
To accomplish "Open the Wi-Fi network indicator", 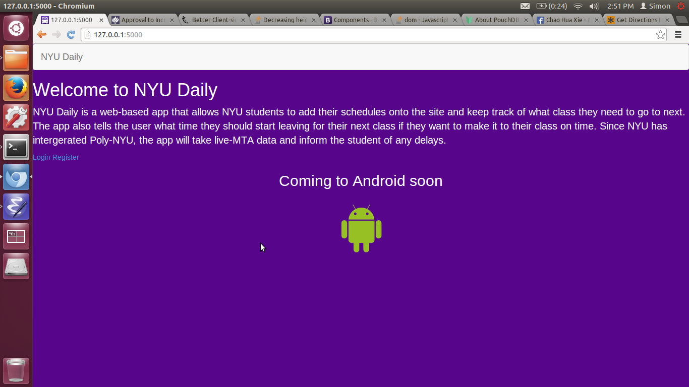I will [578, 6].
